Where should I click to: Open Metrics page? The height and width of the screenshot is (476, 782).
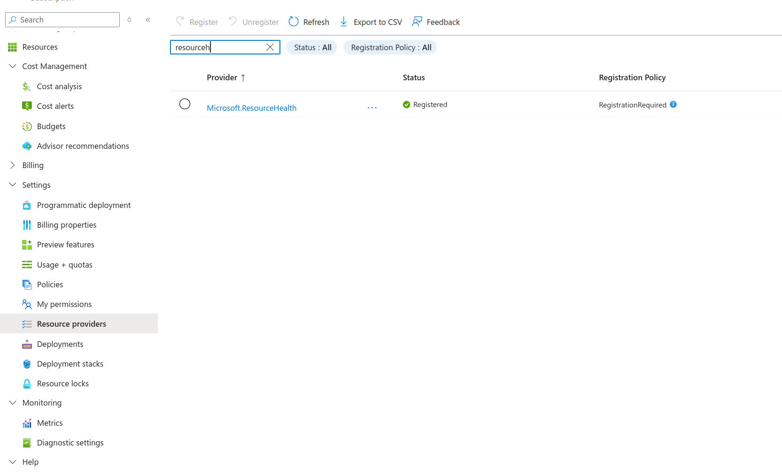50,423
